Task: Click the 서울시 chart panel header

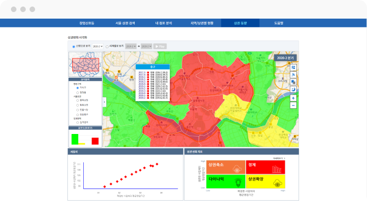Action: [x=125, y=151]
